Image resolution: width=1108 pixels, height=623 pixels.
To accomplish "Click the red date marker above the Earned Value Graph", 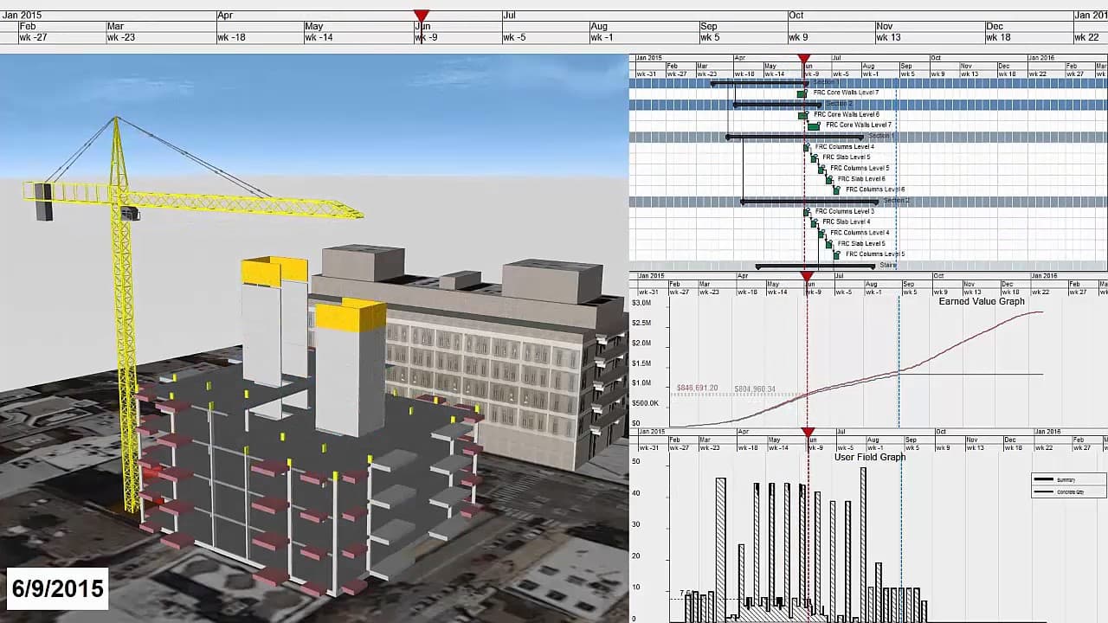I will coord(806,273).
